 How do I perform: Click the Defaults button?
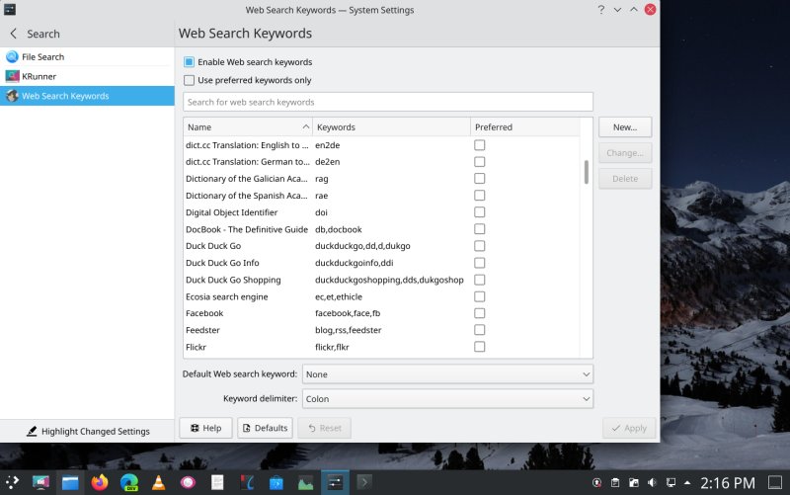pyautogui.click(x=265, y=428)
